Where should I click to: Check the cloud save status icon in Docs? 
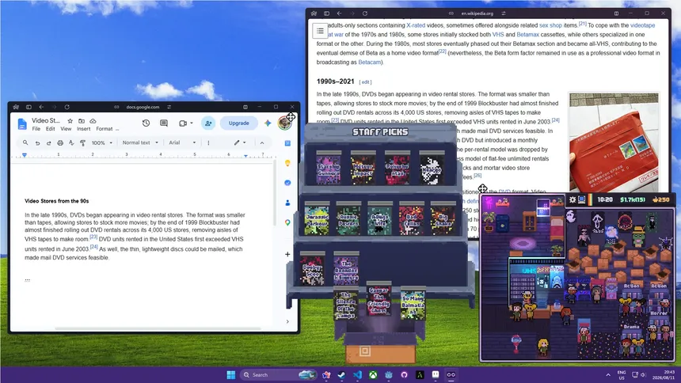point(93,121)
